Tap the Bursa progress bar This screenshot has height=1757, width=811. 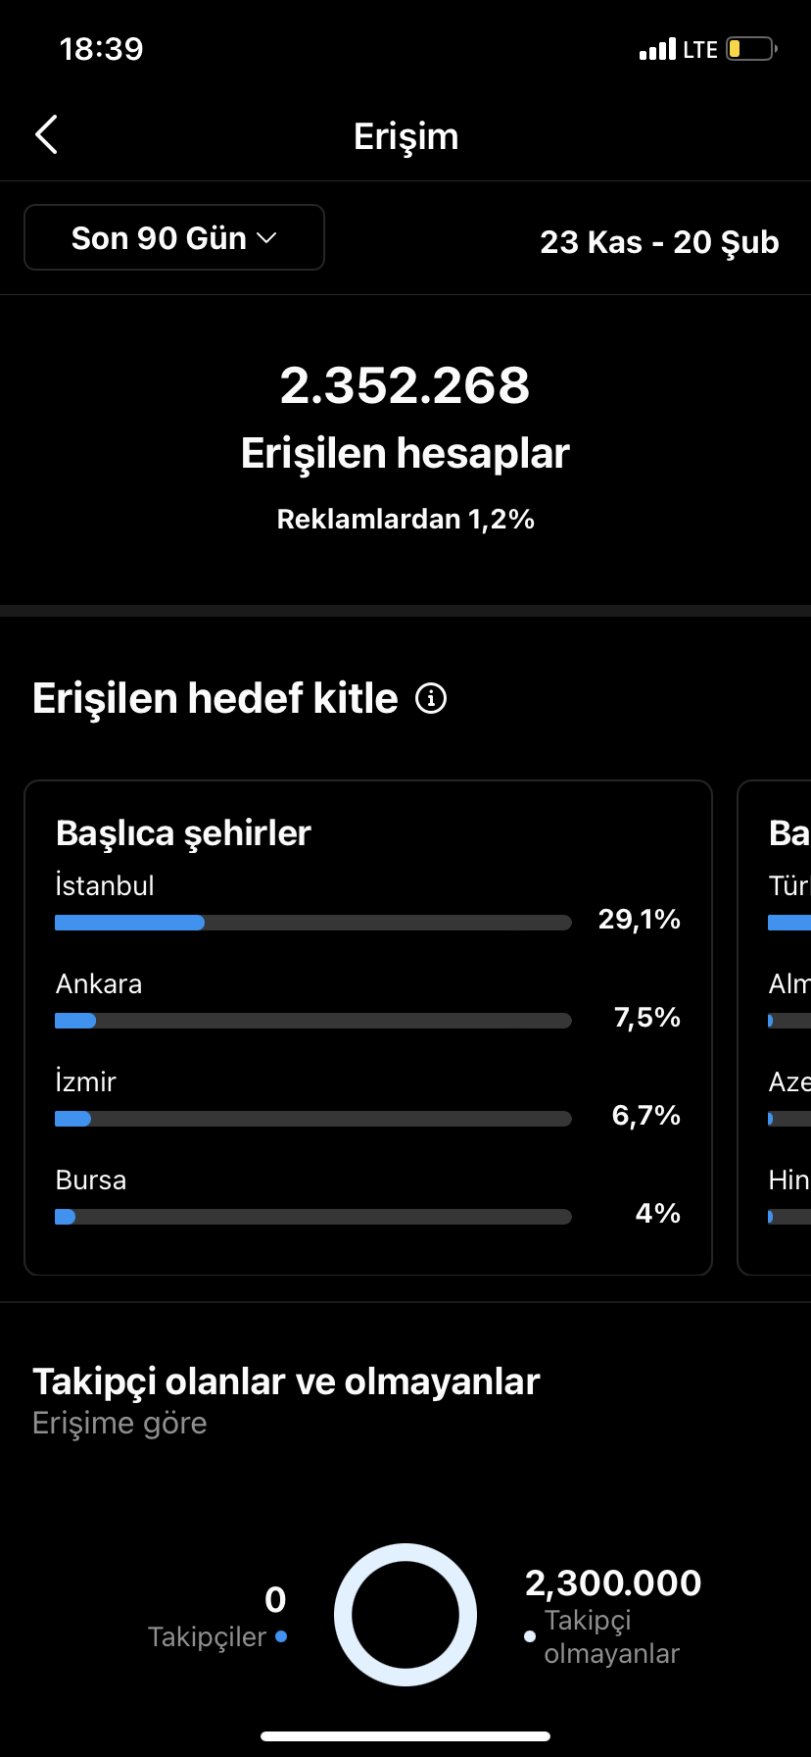[313, 1217]
